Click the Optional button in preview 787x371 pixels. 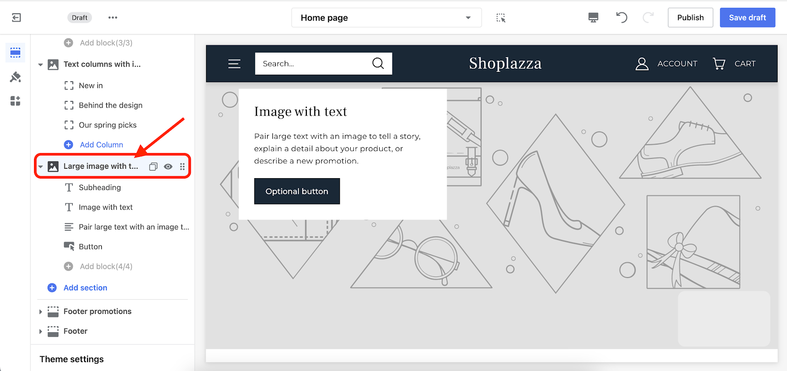(x=297, y=191)
